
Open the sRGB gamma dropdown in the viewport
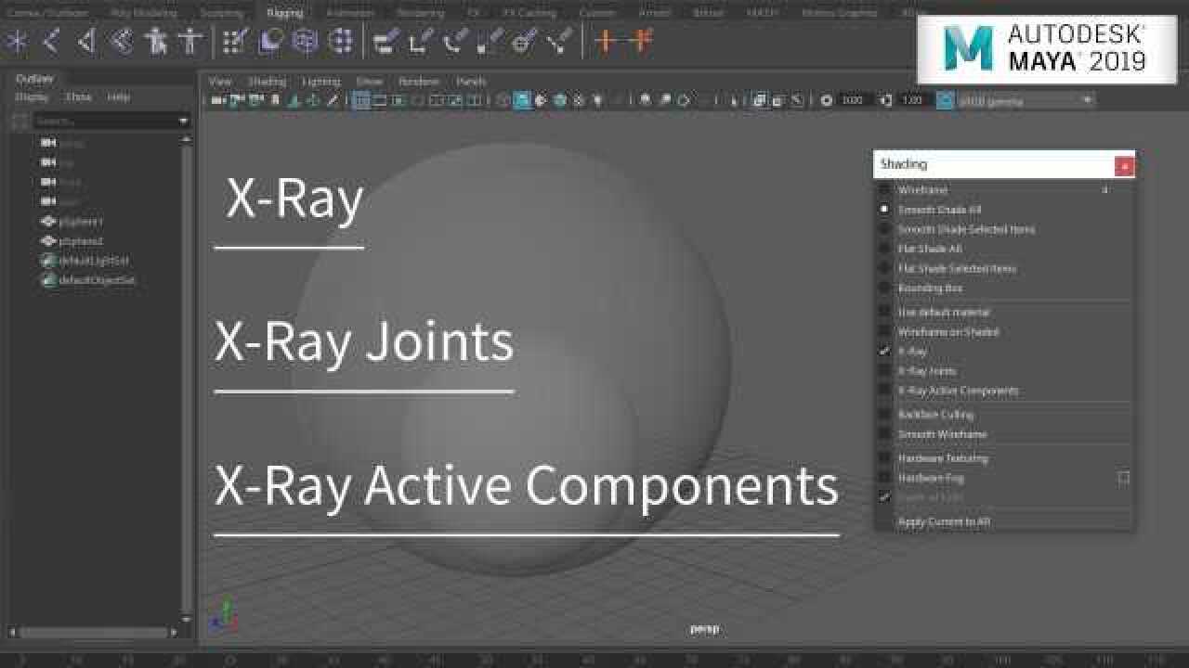[x=1022, y=99]
